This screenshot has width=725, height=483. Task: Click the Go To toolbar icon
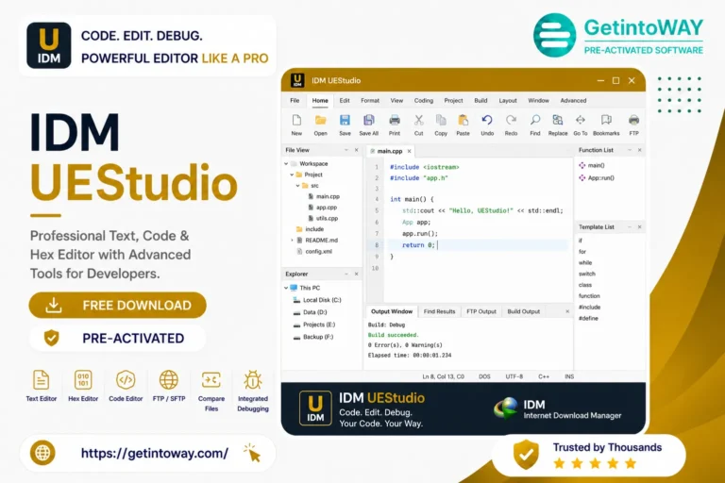581,120
